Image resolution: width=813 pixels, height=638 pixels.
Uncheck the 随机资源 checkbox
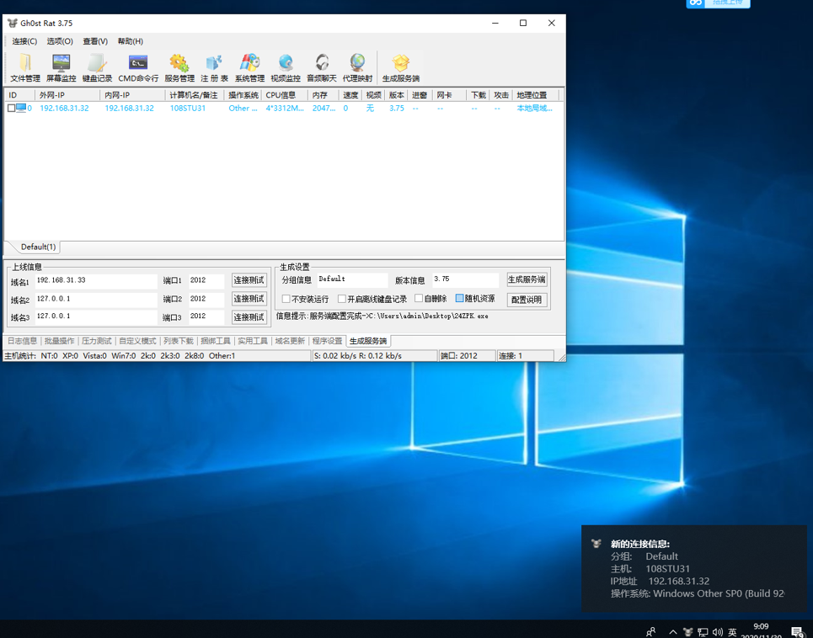[x=460, y=299]
